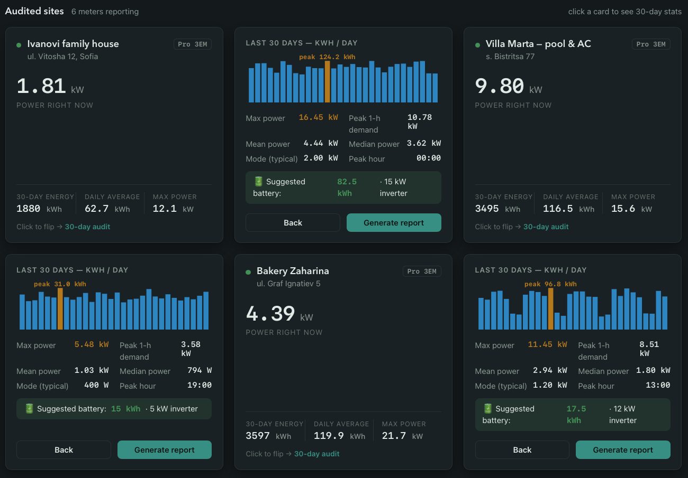The height and width of the screenshot is (478, 688).
Task: Click the 9.80 kW power reading
Action: pyautogui.click(x=509, y=87)
